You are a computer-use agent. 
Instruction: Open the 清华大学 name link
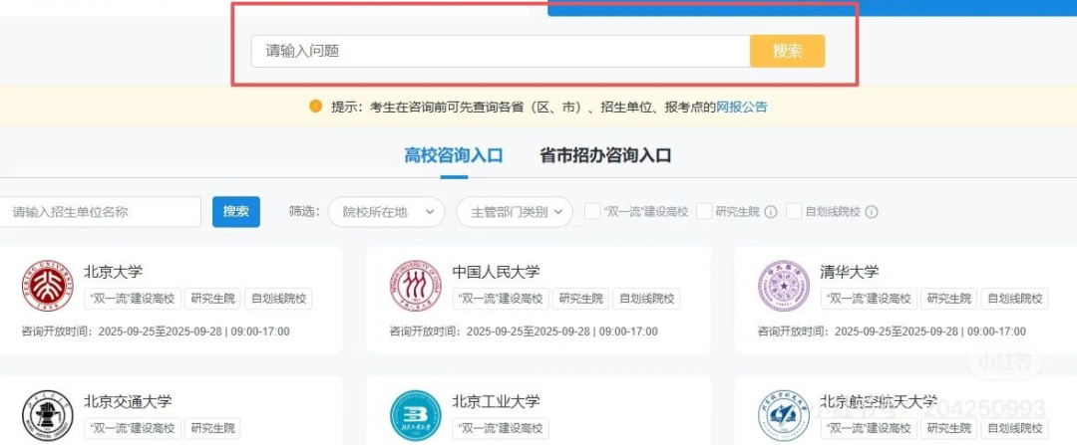tap(850, 272)
